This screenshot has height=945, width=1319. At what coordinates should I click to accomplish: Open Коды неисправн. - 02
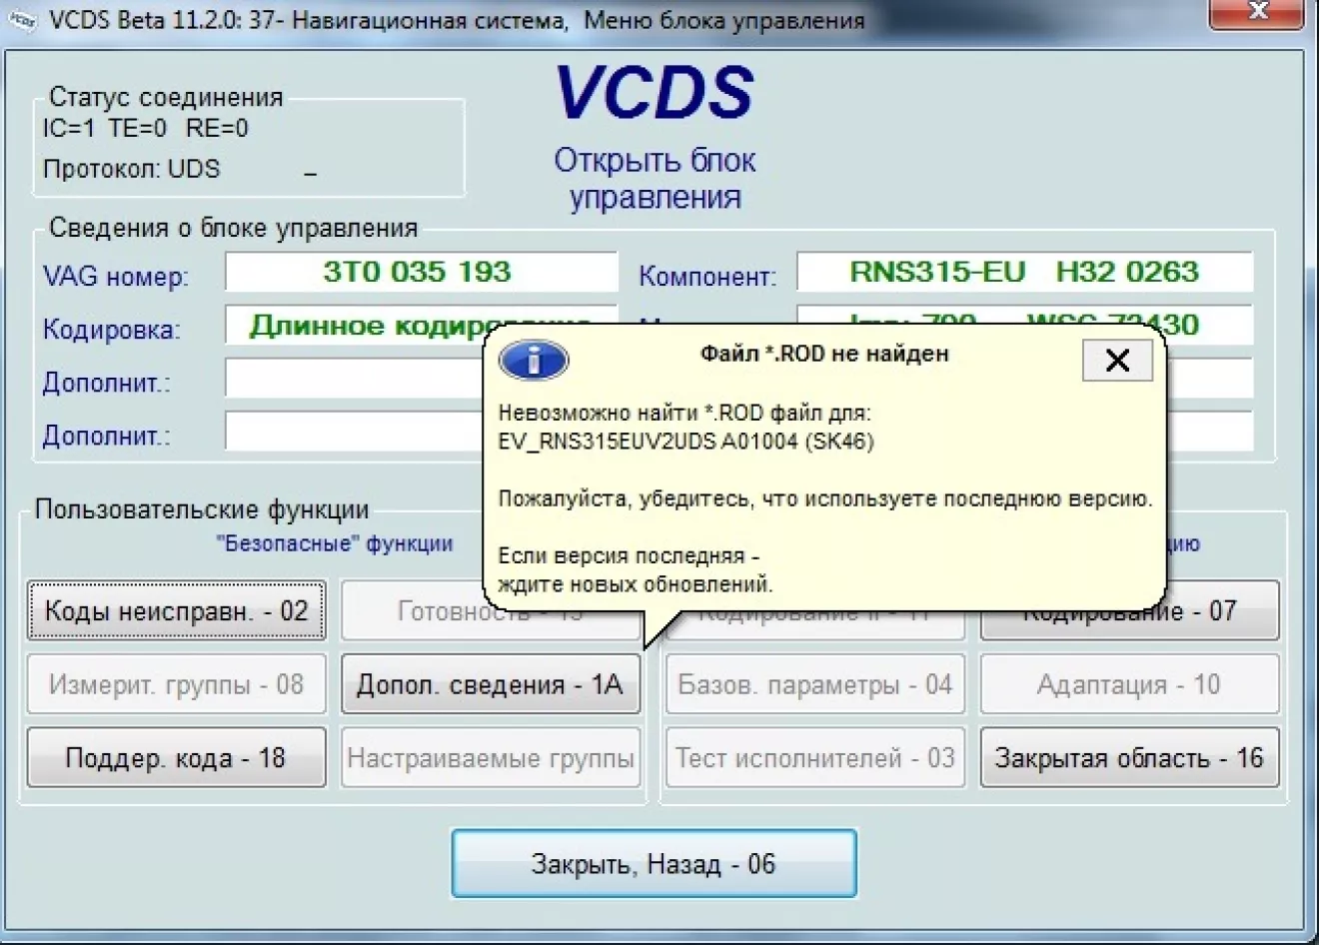(177, 611)
